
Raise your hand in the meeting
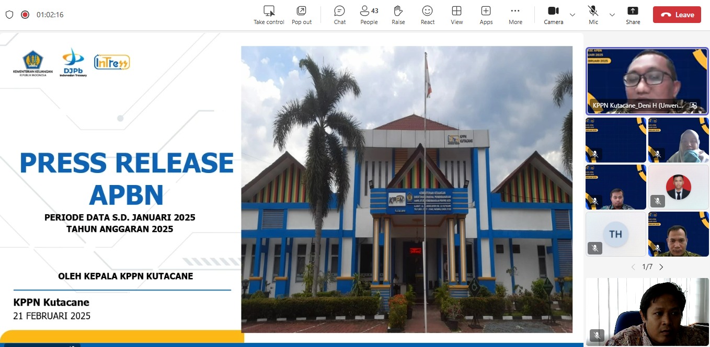(x=398, y=14)
